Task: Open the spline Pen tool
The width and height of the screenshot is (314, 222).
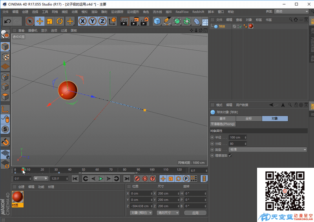Action: point(167,21)
